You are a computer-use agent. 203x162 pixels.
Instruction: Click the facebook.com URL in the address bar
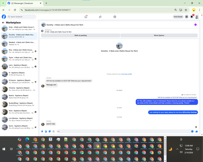point(48,10)
